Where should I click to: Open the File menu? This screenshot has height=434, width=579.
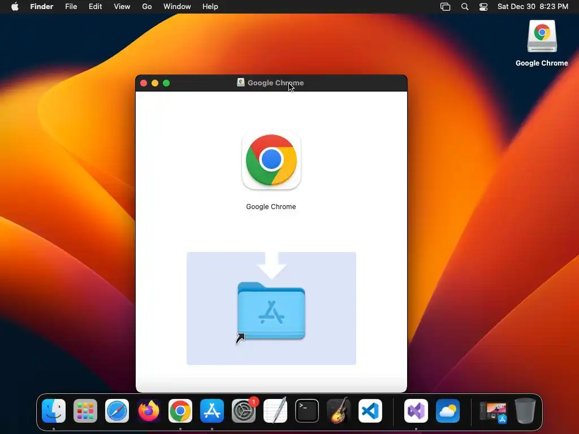[71, 7]
